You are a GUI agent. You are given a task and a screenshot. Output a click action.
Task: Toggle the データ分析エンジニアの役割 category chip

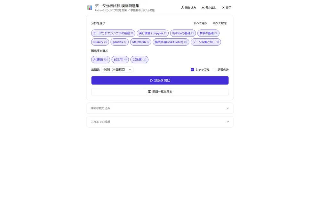pyautogui.click(x=113, y=33)
